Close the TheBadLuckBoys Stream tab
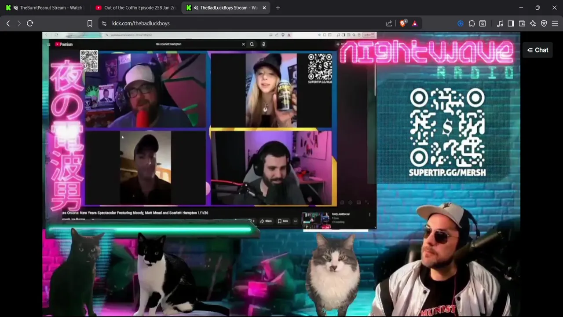The image size is (563, 317). click(x=264, y=7)
